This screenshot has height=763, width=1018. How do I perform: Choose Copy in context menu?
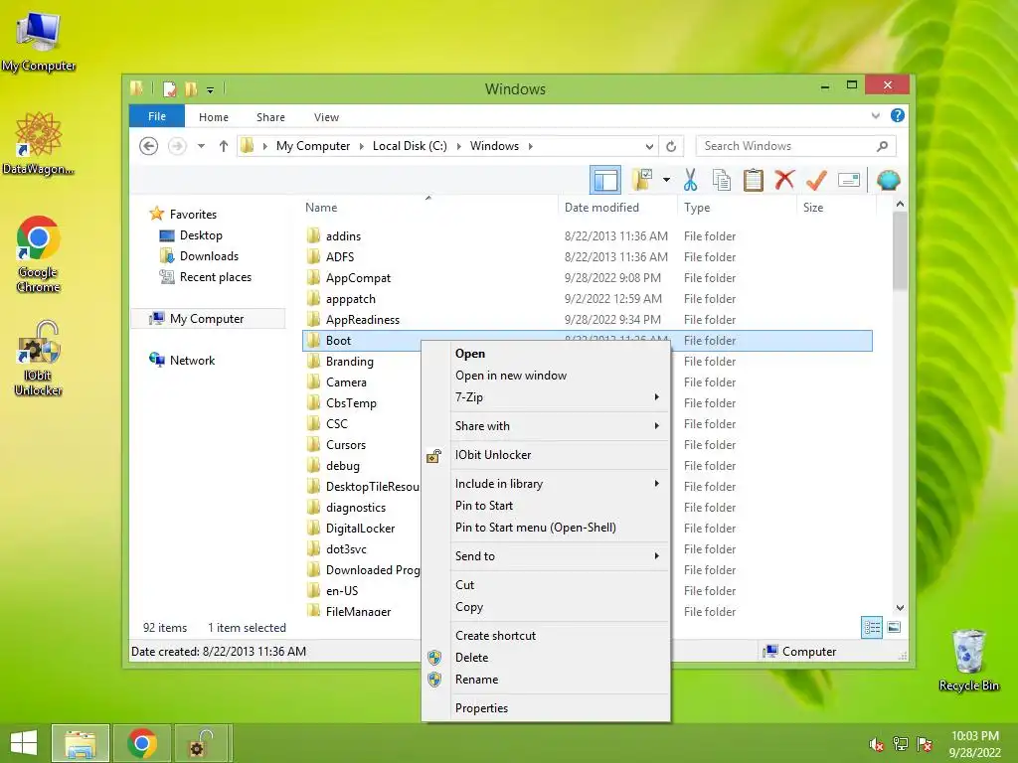[546, 607]
